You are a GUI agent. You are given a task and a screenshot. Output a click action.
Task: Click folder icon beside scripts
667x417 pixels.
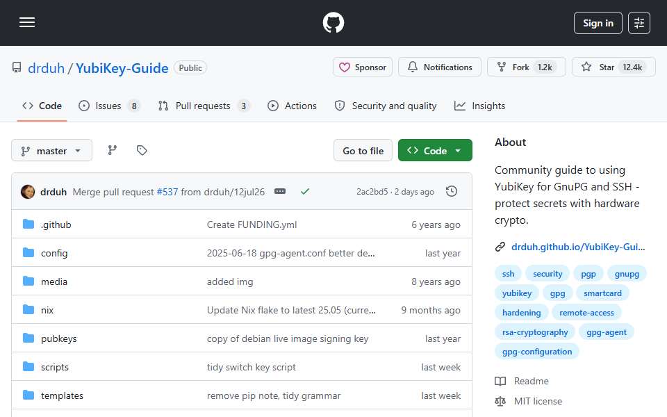[28, 366]
